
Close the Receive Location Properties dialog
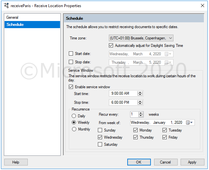click(203, 5)
